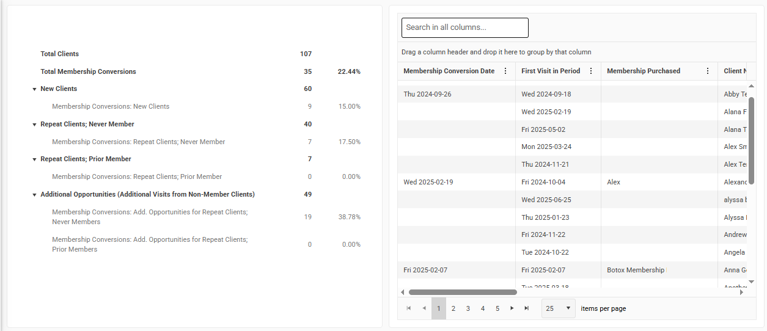
Task: Go to next page arrow
Action: tap(512, 308)
